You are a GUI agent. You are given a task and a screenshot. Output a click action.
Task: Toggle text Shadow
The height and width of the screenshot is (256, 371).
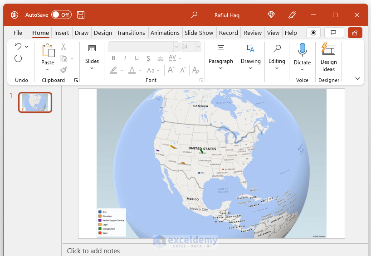148,58
